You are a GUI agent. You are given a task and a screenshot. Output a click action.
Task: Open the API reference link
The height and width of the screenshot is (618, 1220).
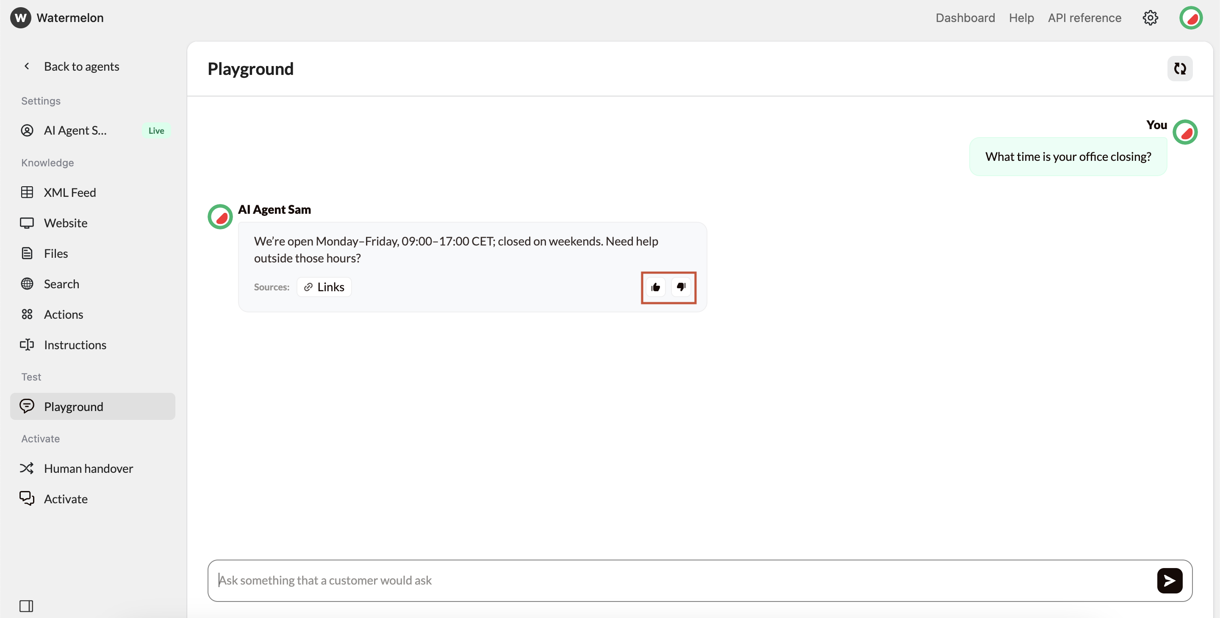(1084, 18)
